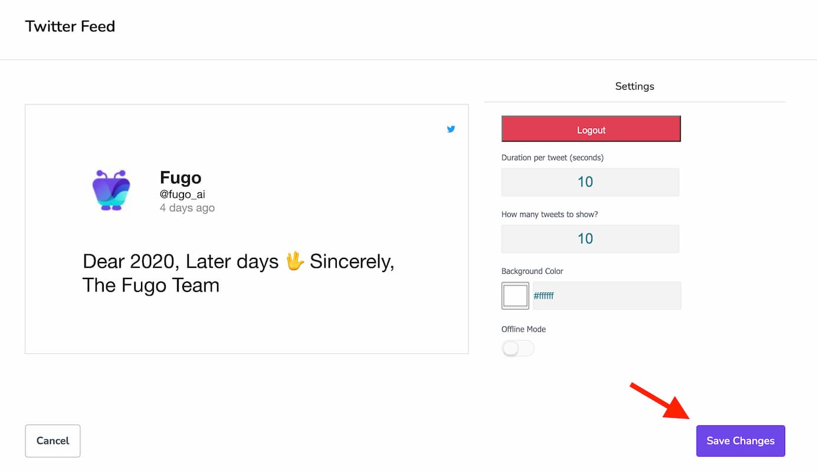Viewport: 817px width, 472px height.
Task: Click the 'Dear 2020, Later days' tweet text
Action: pyautogui.click(x=238, y=273)
